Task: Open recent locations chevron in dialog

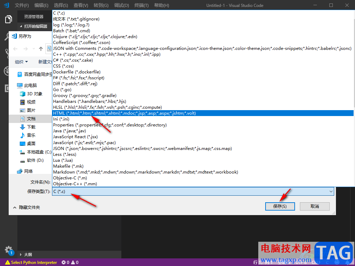Action: click(x=34, y=48)
